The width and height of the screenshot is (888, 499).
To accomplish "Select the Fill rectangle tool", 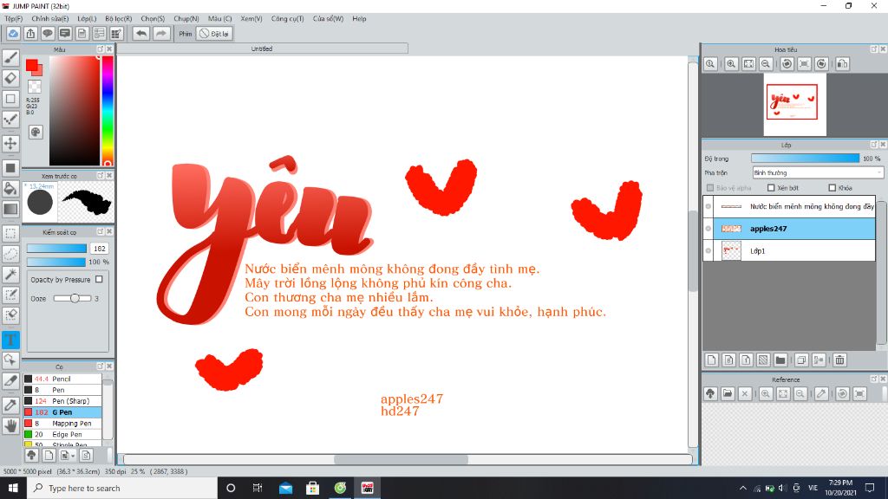I will (x=10, y=168).
